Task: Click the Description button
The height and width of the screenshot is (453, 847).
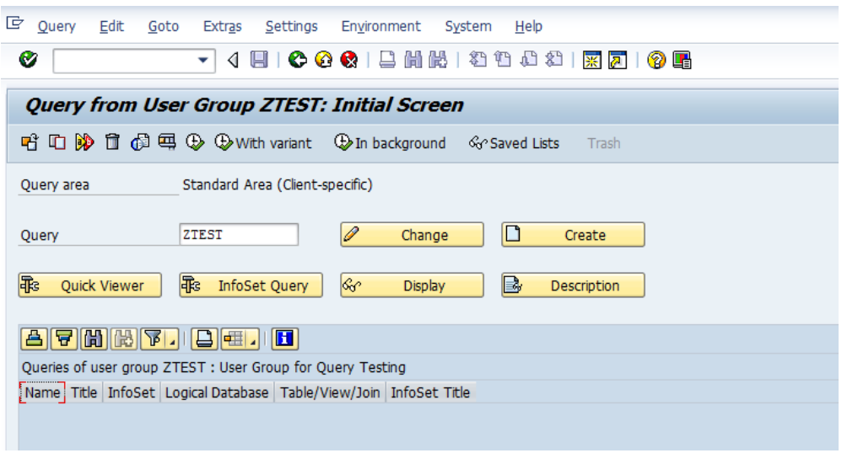Action: tap(573, 285)
